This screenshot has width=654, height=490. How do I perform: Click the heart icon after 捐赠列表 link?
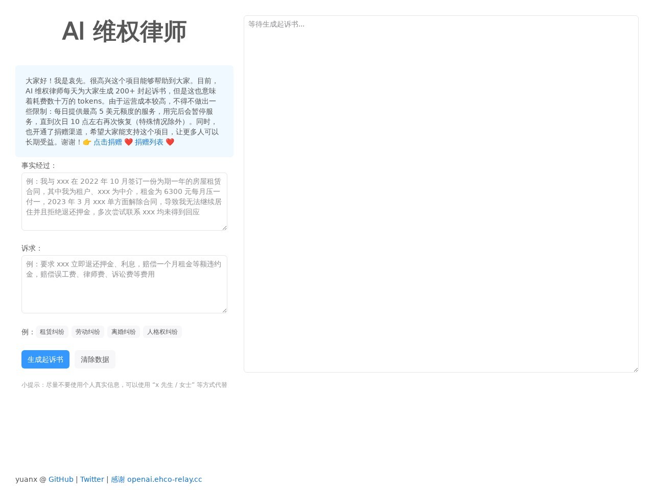[170, 142]
